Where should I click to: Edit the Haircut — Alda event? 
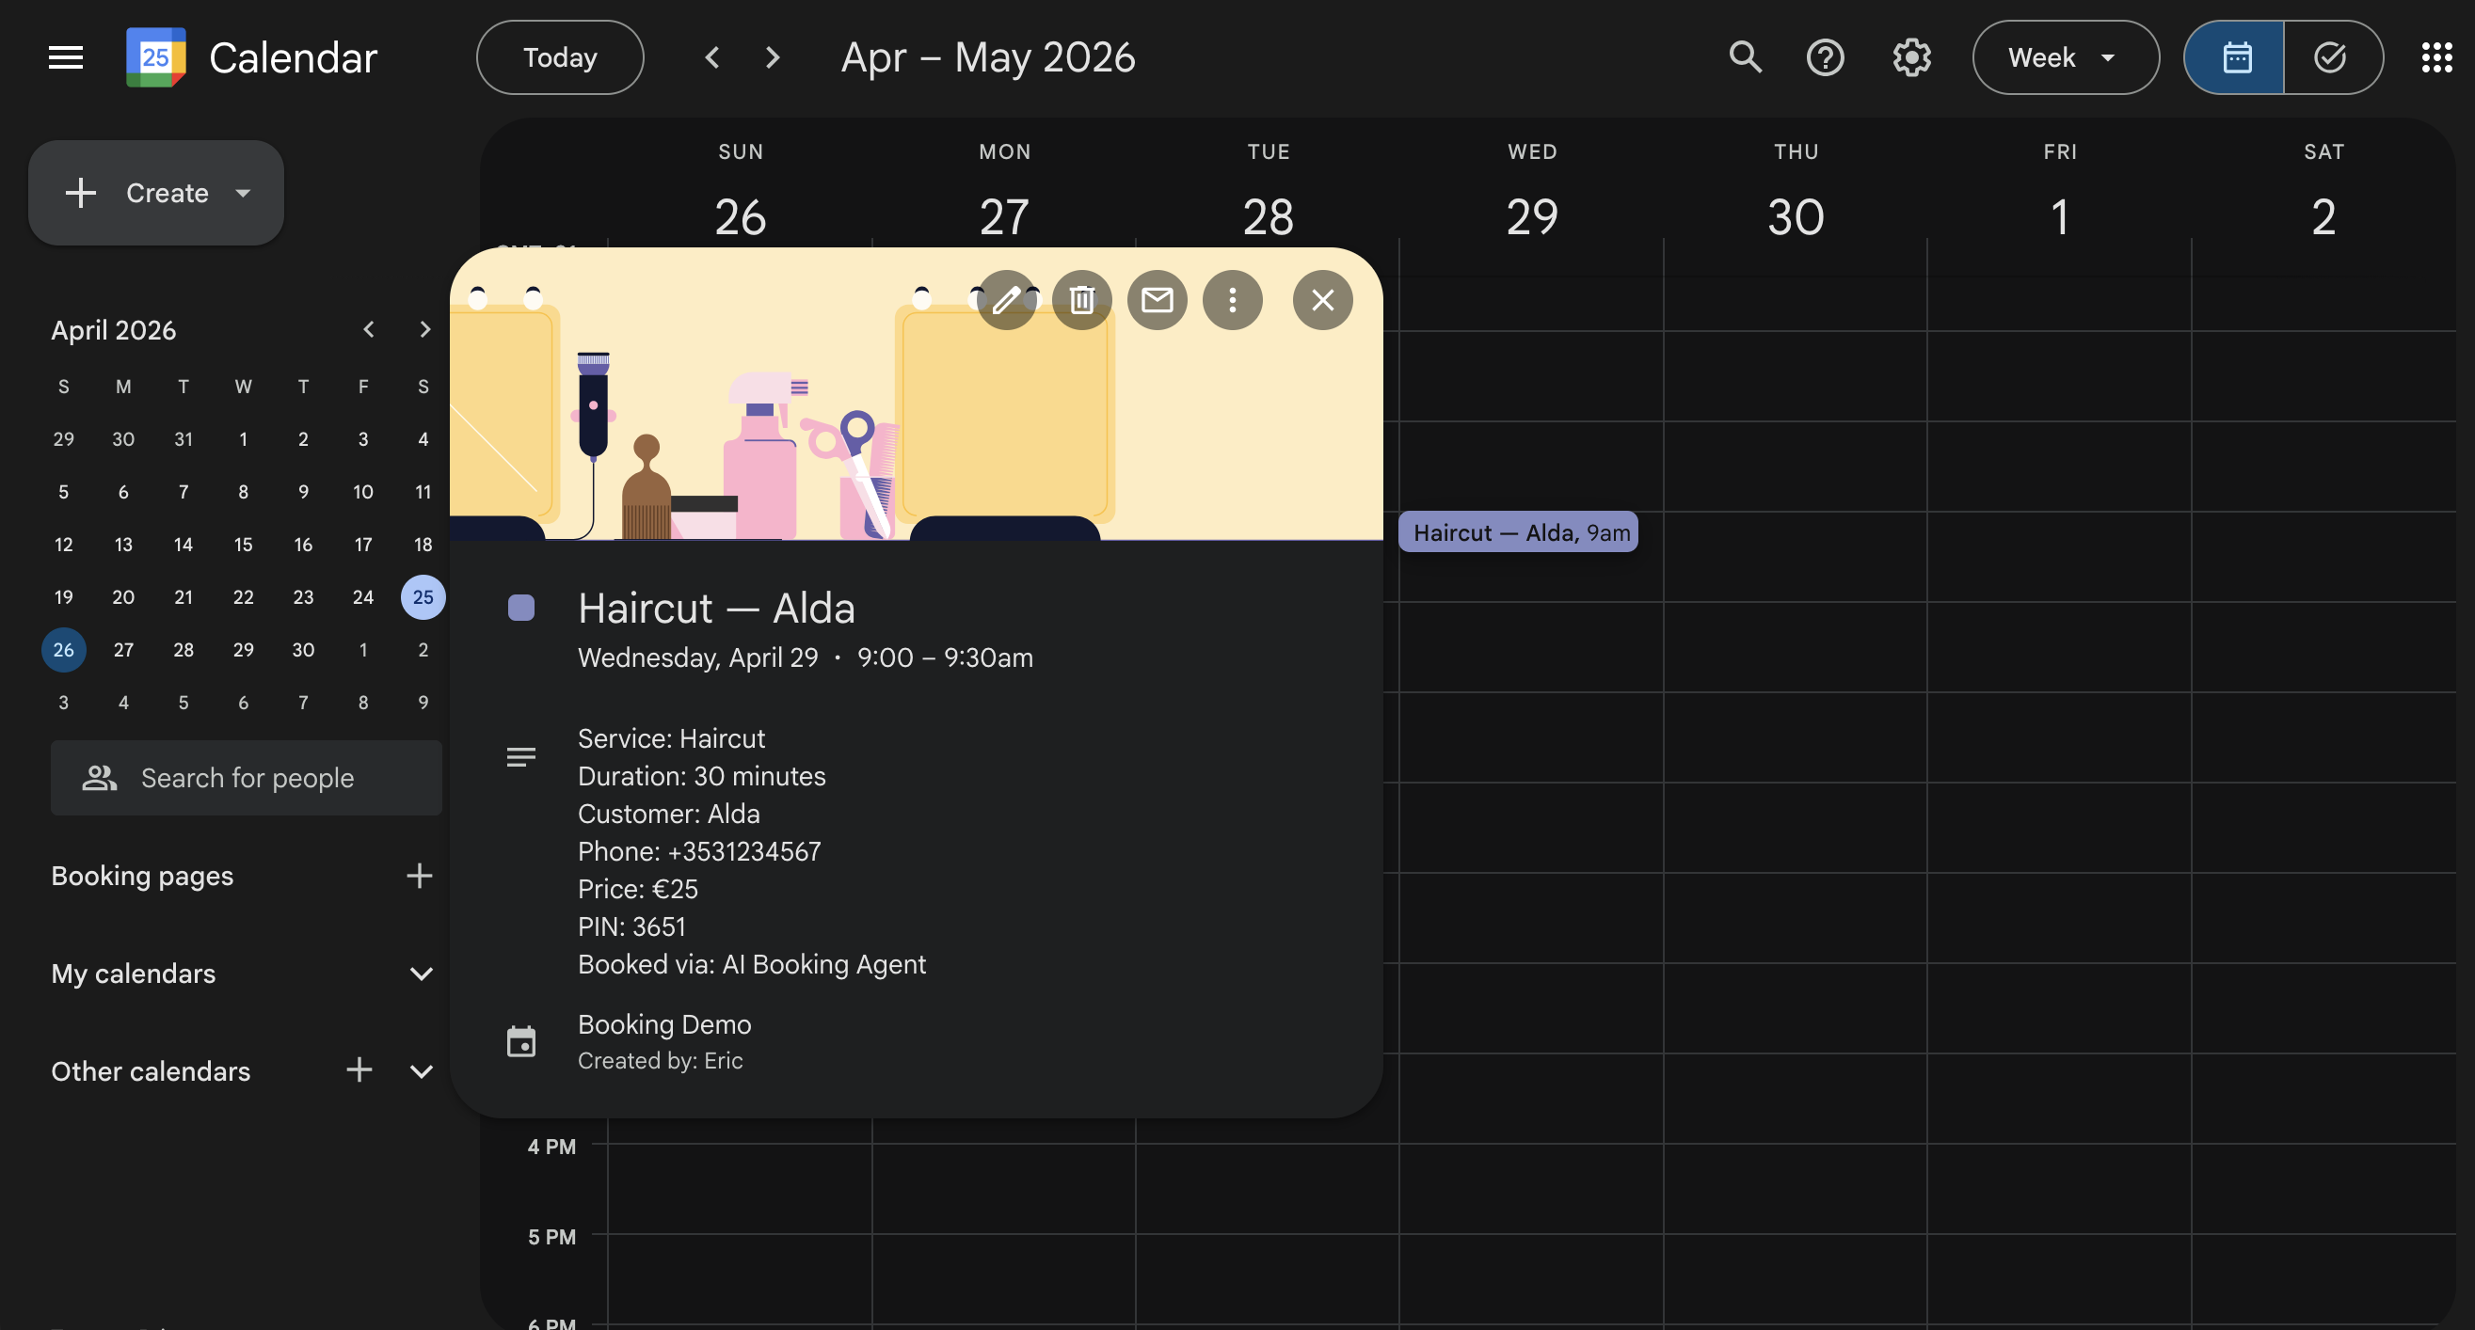[x=1006, y=300]
